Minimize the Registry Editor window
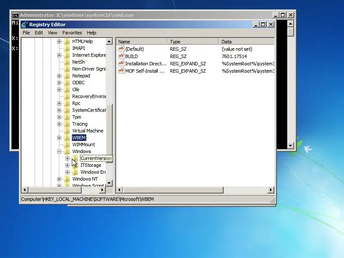The width and height of the screenshot is (344, 258). click(255, 25)
